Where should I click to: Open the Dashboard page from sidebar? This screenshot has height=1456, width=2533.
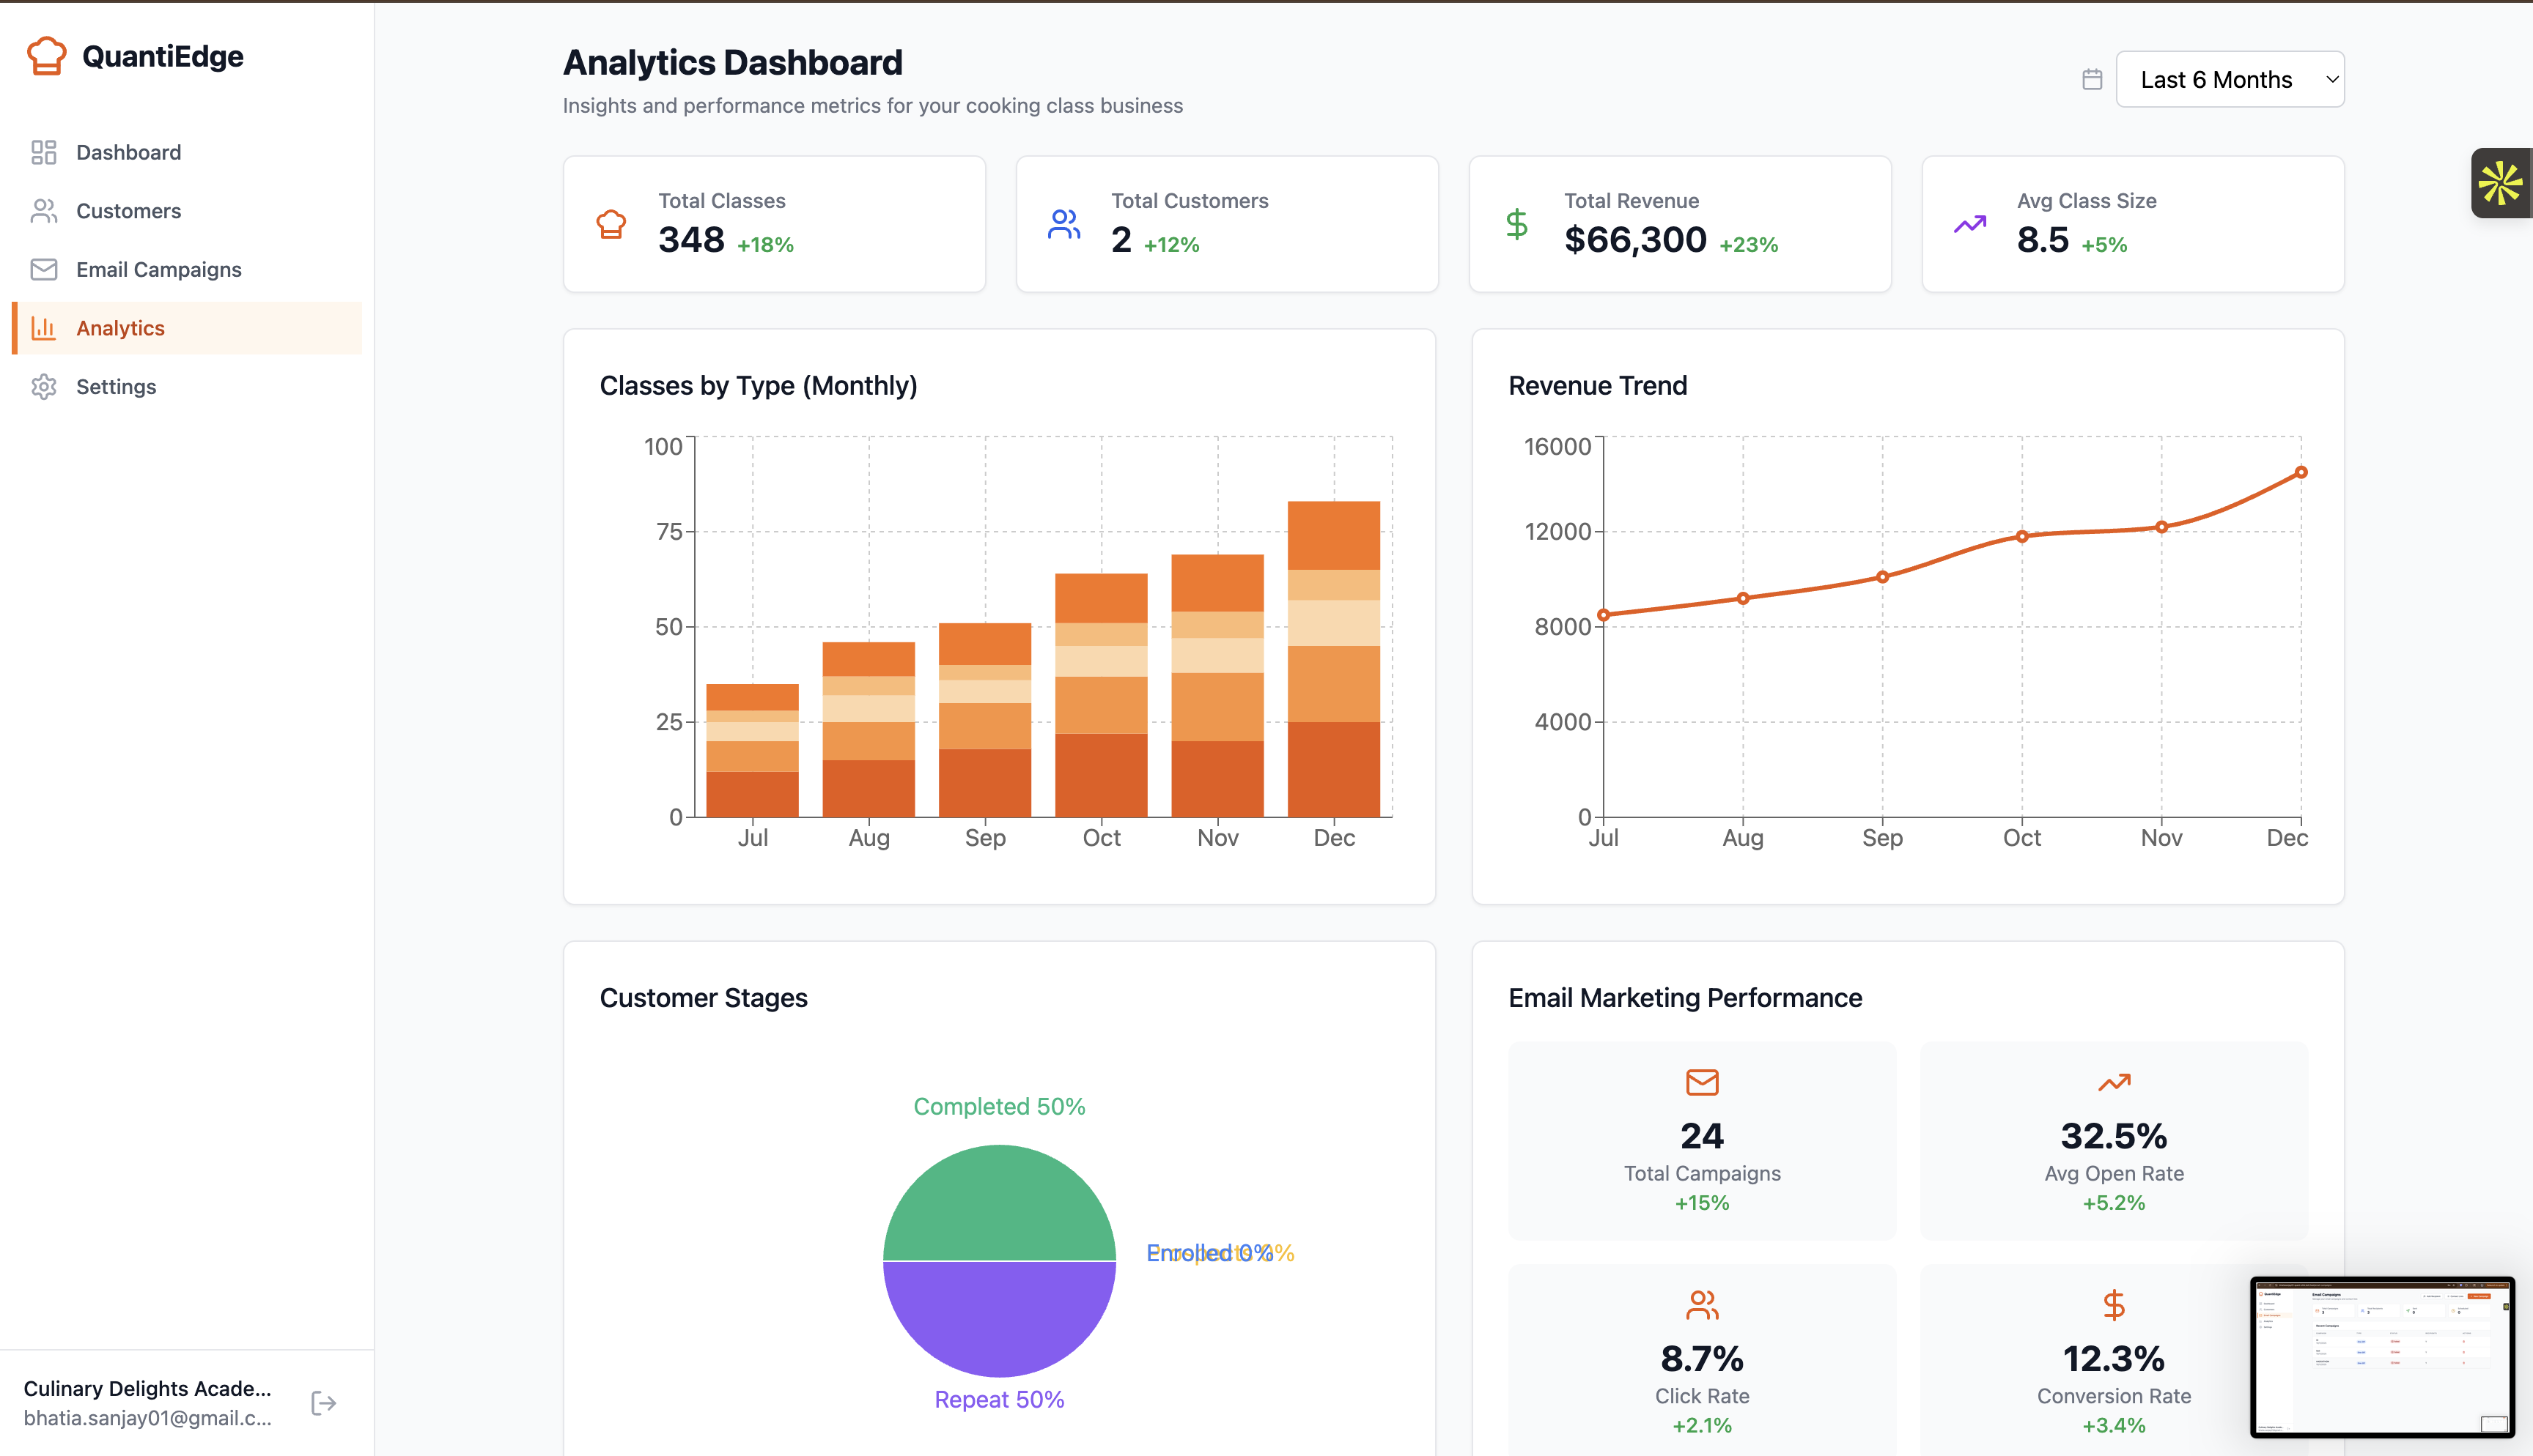point(128,152)
